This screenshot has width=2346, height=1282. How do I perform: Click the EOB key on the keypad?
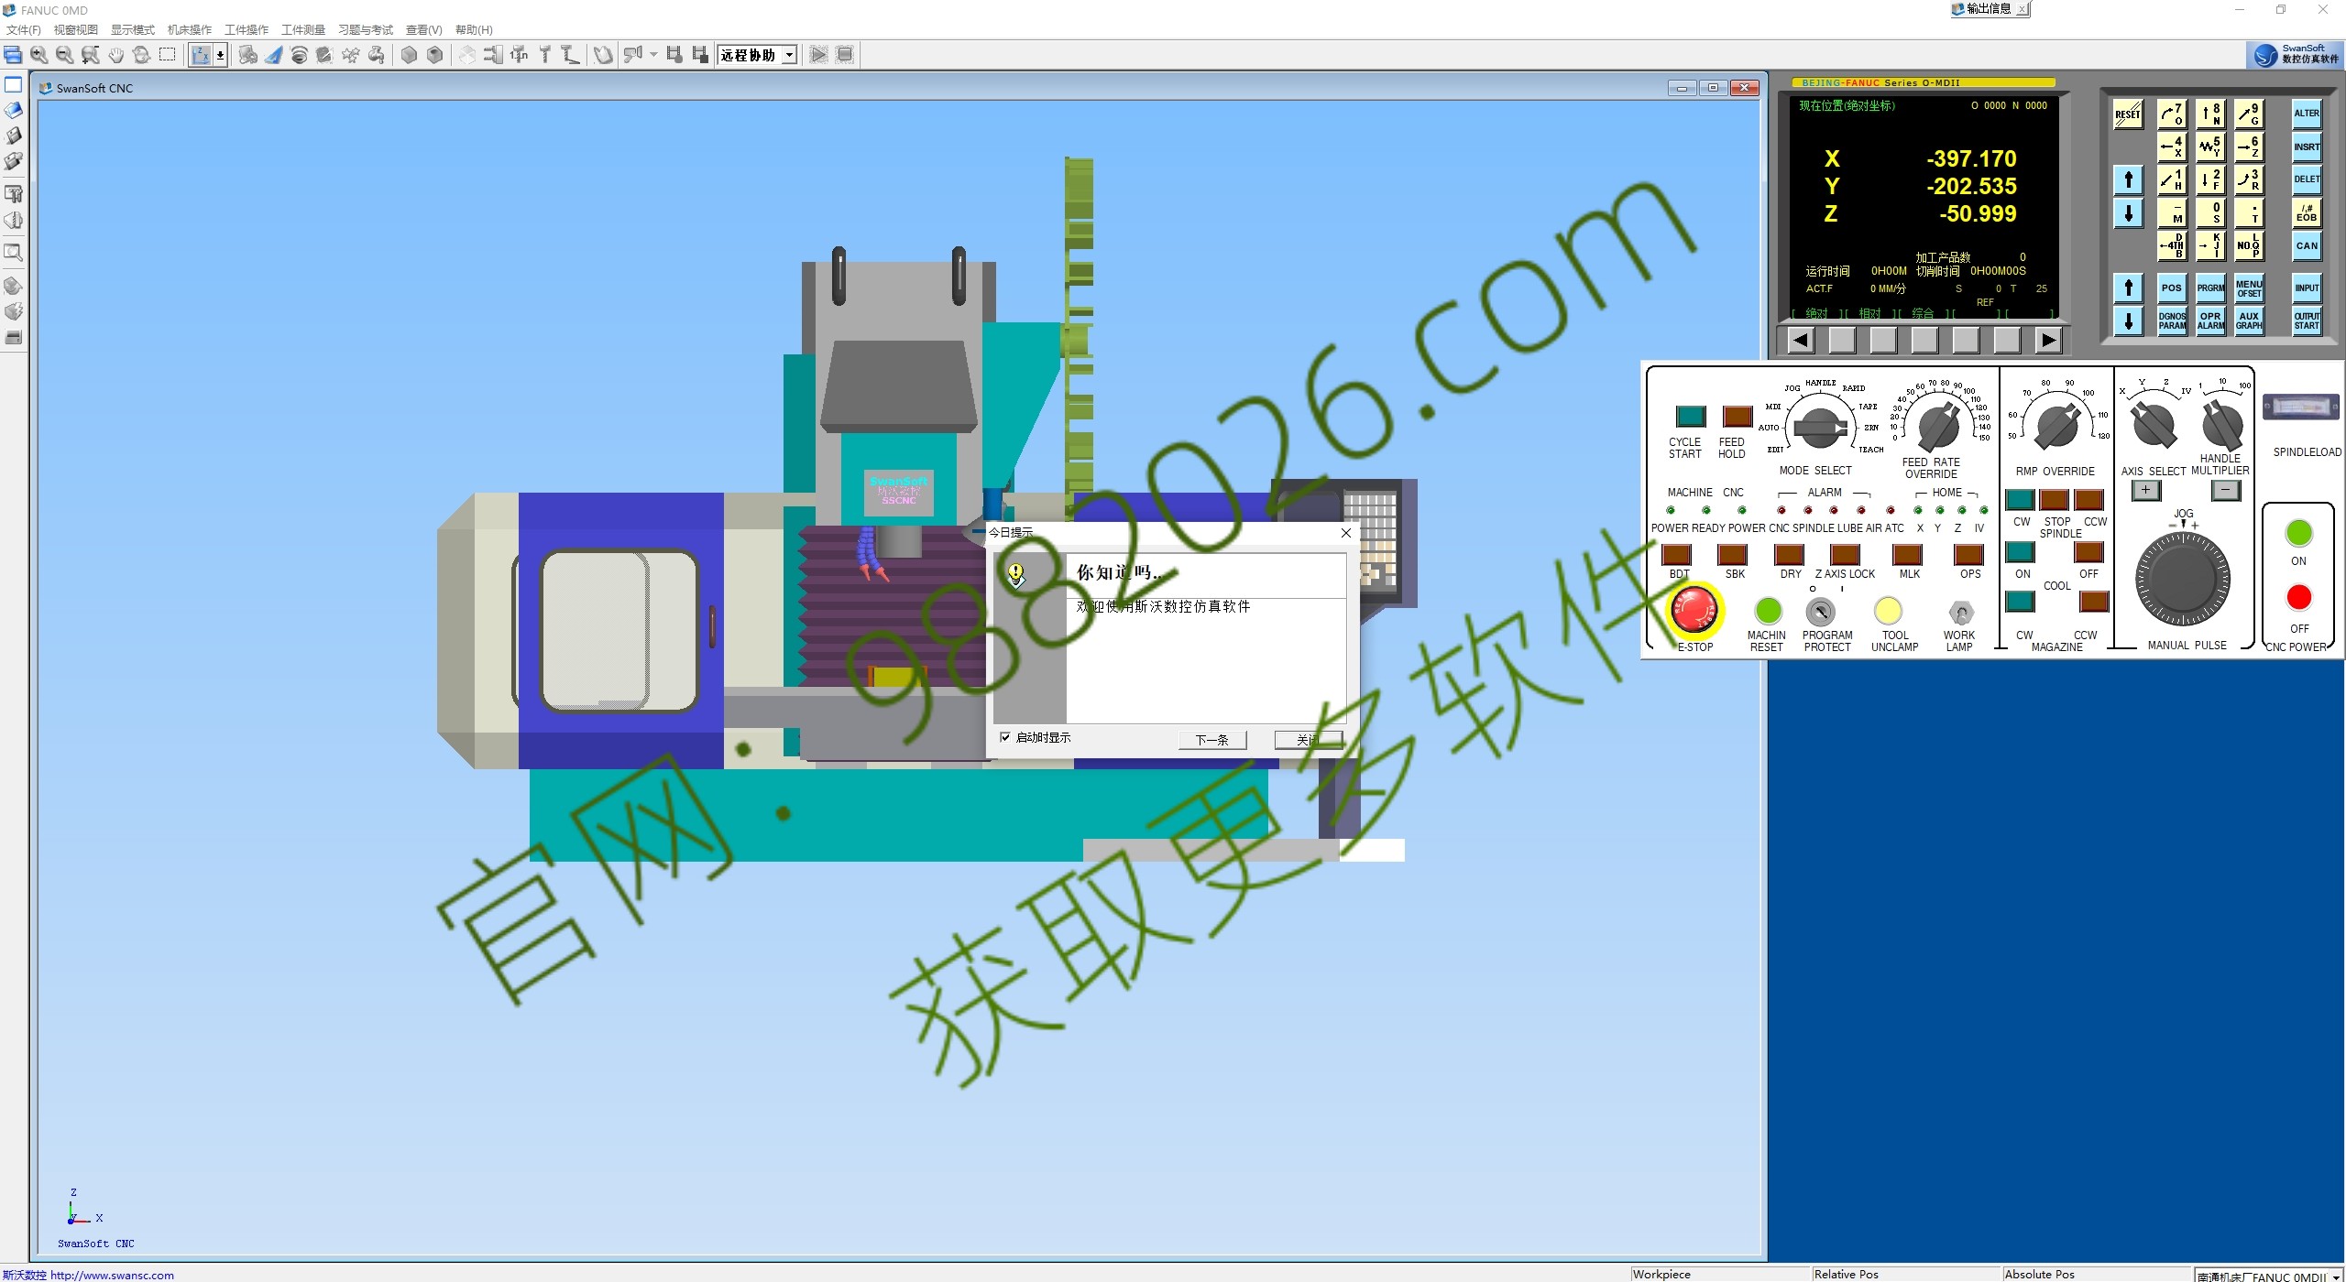pyautogui.click(x=2307, y=213)
